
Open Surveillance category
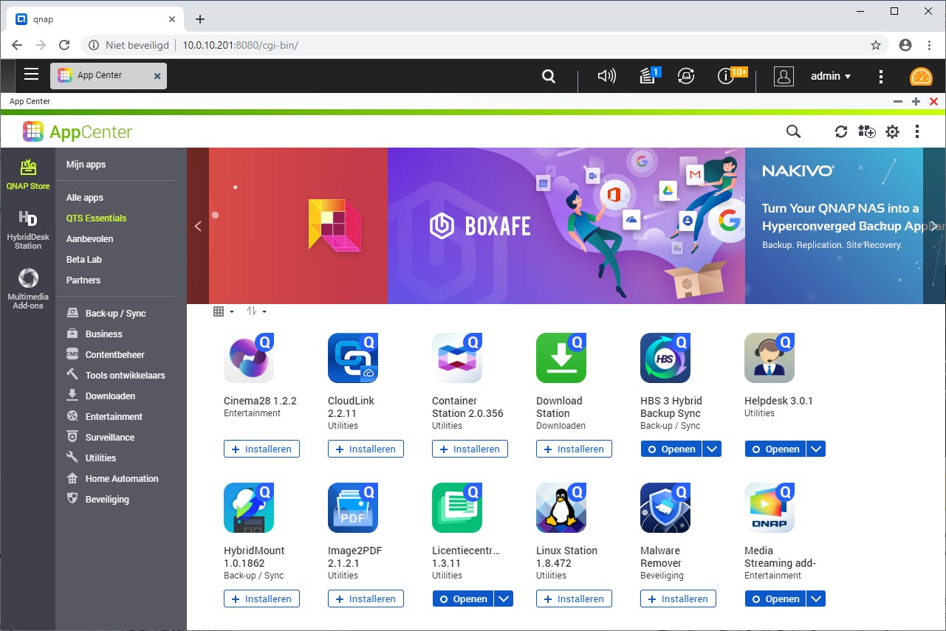pos(100,438)
